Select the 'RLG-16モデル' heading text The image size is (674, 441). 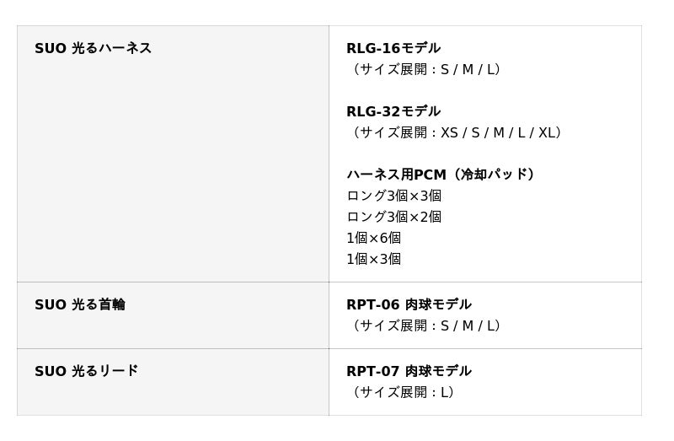coord(393,48)
